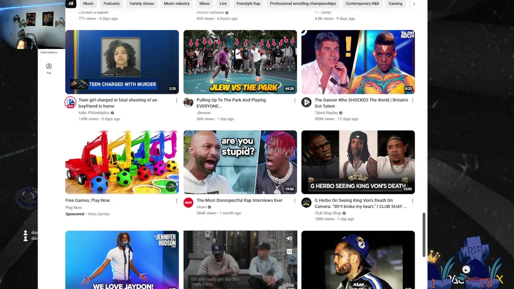Viewport: 514px width, 289px height.
Task: Show more category chips with right arrow
Action: (414, 4)
